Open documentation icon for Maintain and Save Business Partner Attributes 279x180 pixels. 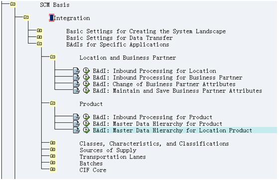77,91
